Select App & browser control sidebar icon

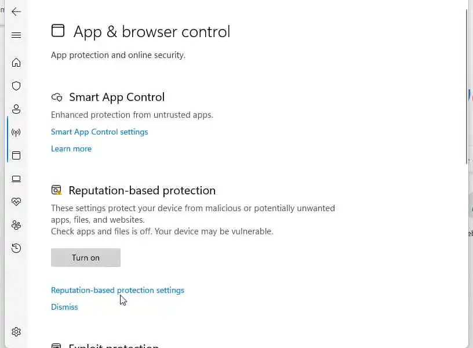point(16,155)
